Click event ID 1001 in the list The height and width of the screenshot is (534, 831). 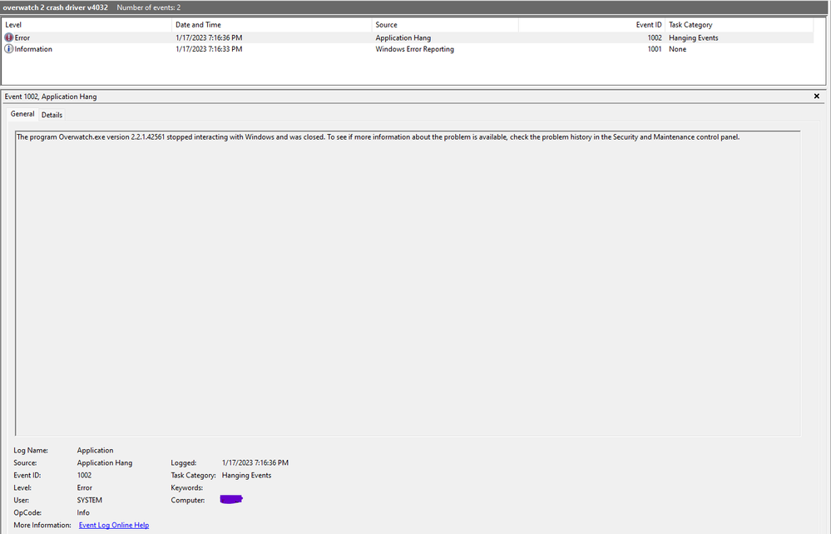coord(655,49)
